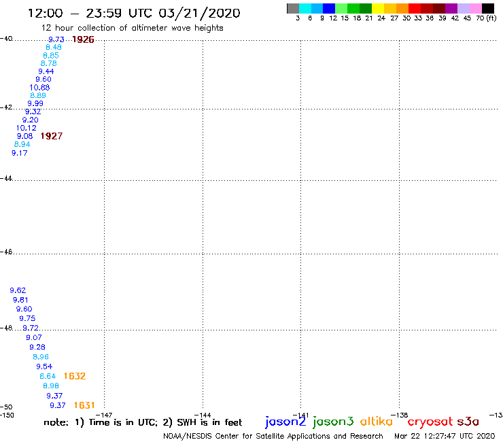
Task: Select the lavender swatch in the color scale
Action: 464,8
